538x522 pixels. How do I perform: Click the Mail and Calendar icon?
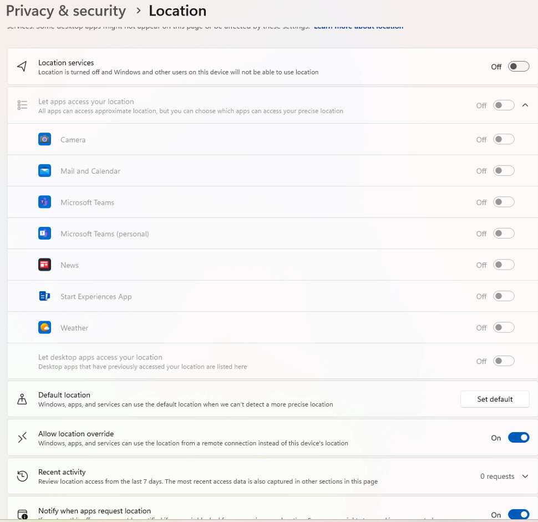pos(44,171)
